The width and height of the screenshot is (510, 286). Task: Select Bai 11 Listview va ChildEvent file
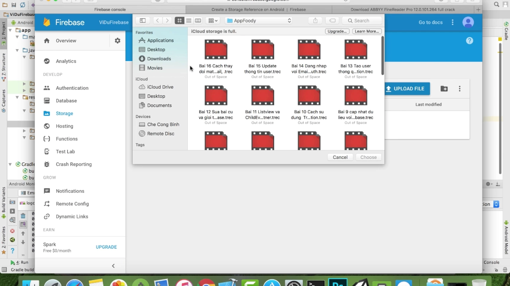pos(262,104)
